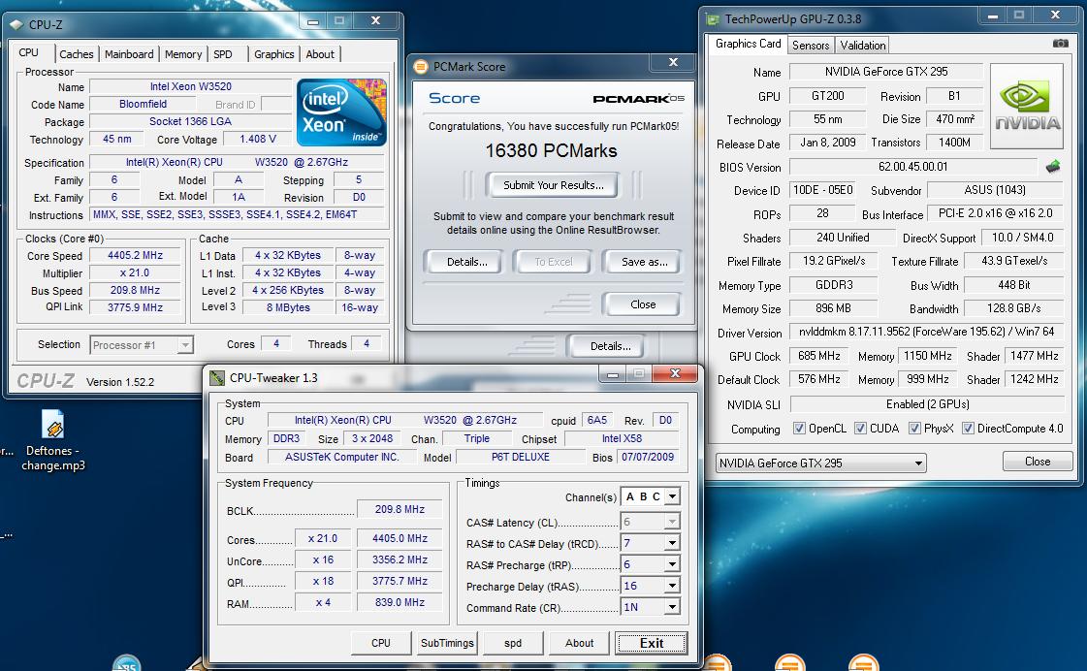Image resolution: width=1087 pixels, height=671 pixels.
Task: Select the CPU tab in CPU-Z
Action: (28, 52)
